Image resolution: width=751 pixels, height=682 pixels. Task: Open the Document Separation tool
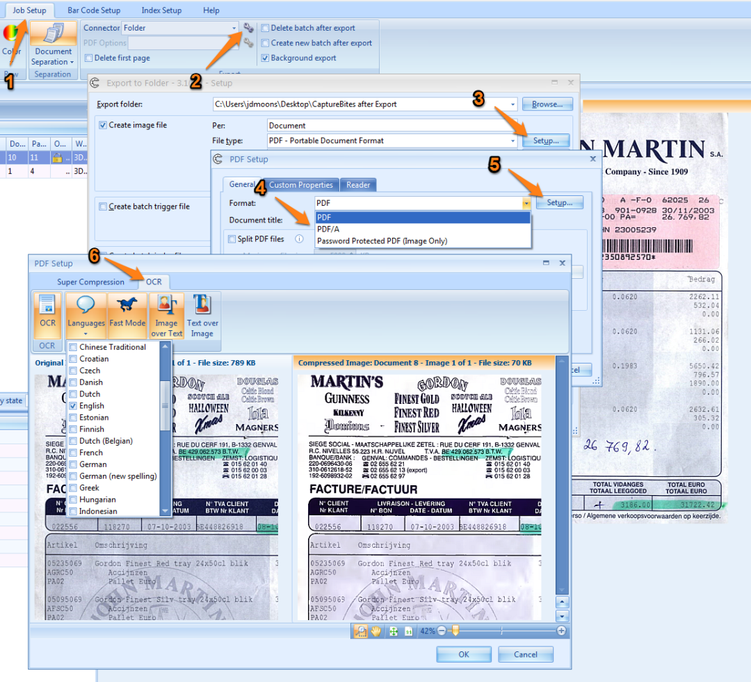53,44
